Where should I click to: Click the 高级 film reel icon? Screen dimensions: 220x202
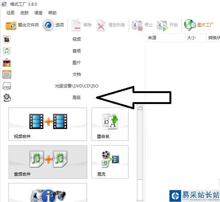point(7,98)
